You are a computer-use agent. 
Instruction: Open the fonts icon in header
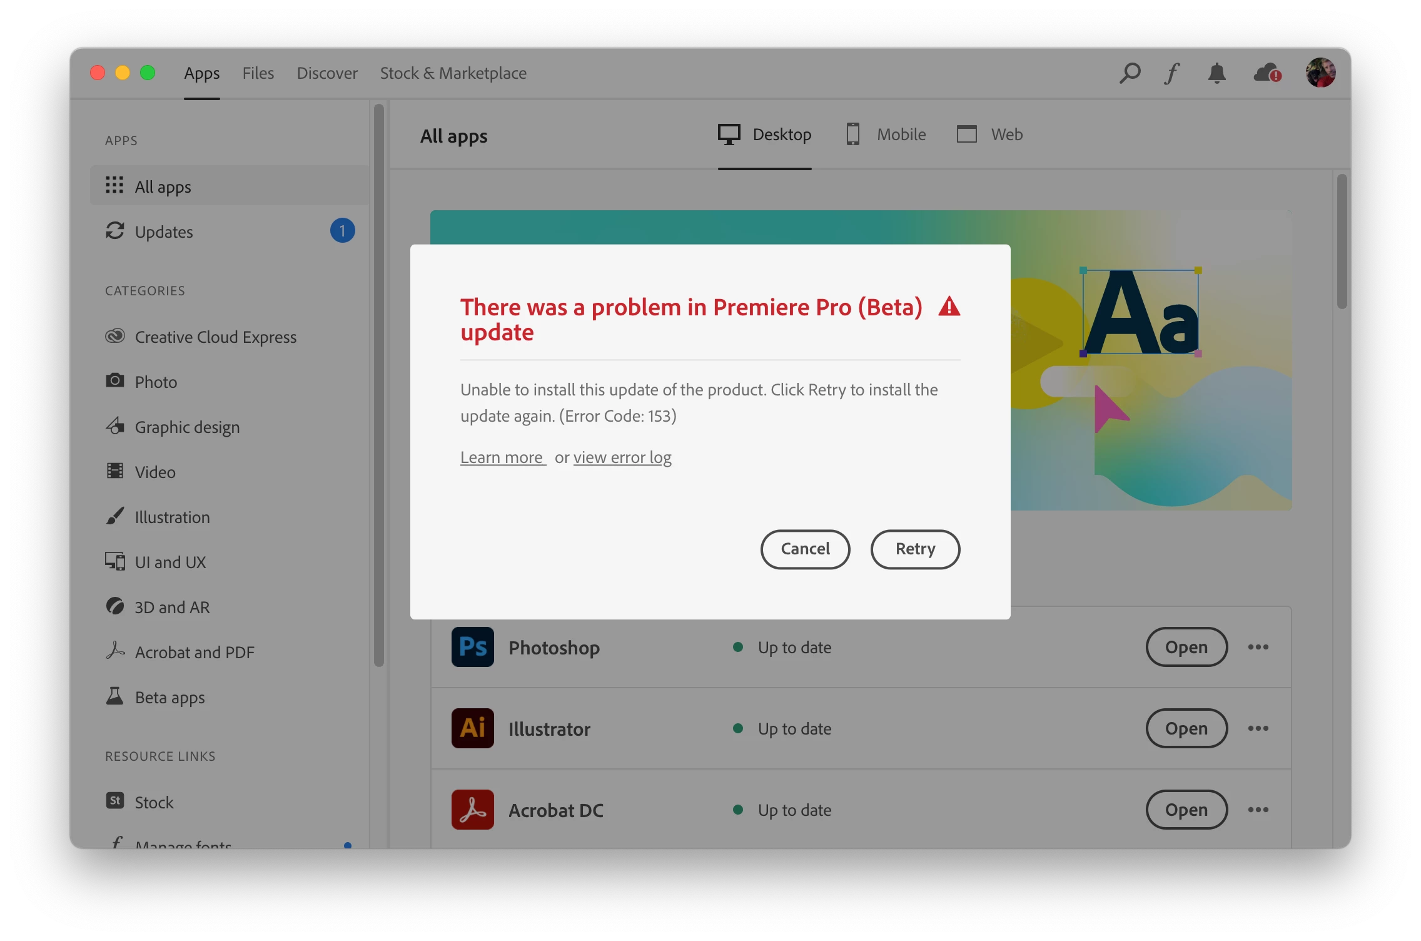(1171, 73)
